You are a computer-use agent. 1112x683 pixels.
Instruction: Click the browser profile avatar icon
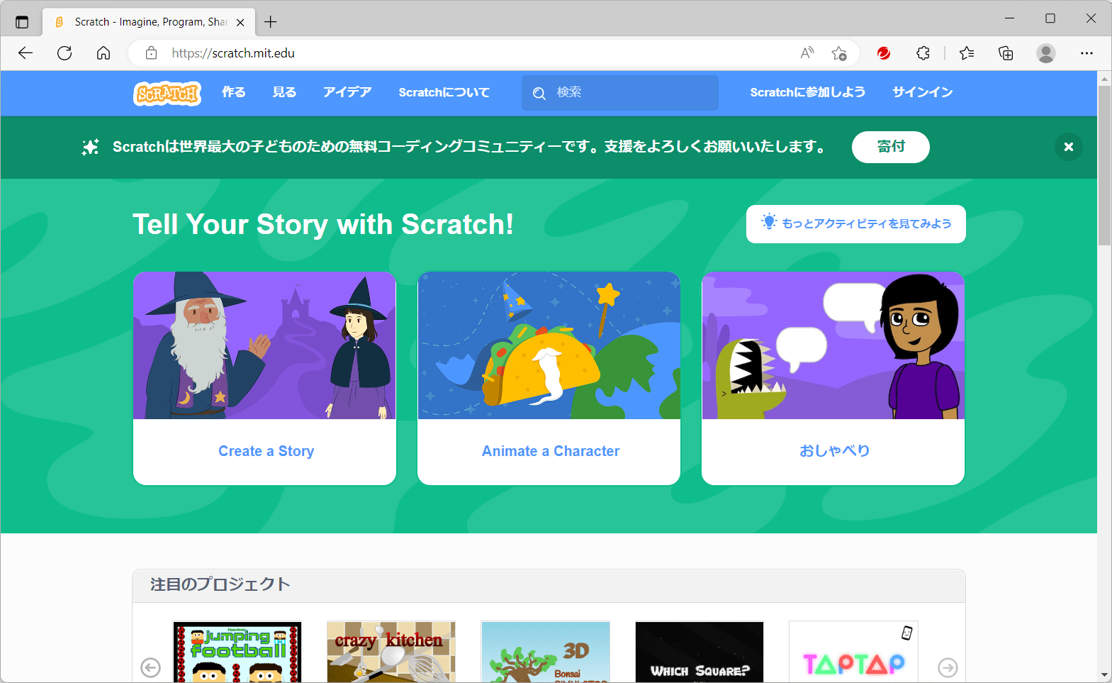click(1045, 53)
